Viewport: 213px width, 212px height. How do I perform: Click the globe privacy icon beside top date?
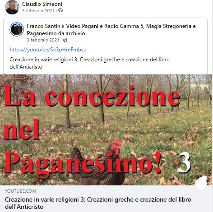coord(60,10)
